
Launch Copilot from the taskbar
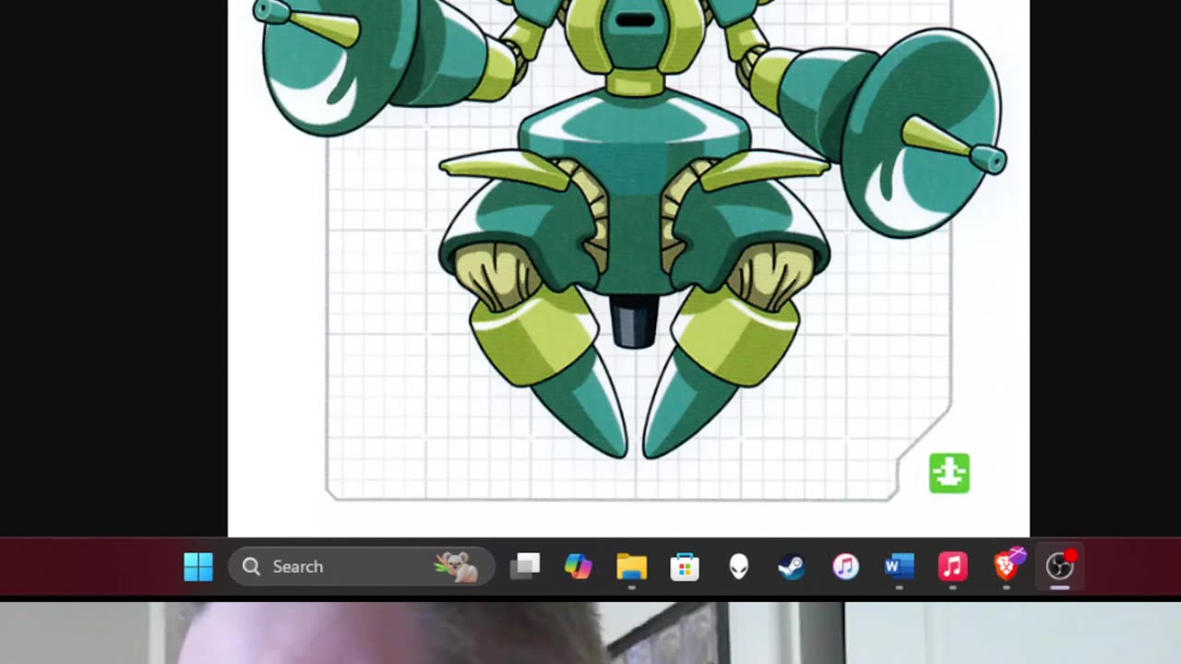click(x=579, y=566)
